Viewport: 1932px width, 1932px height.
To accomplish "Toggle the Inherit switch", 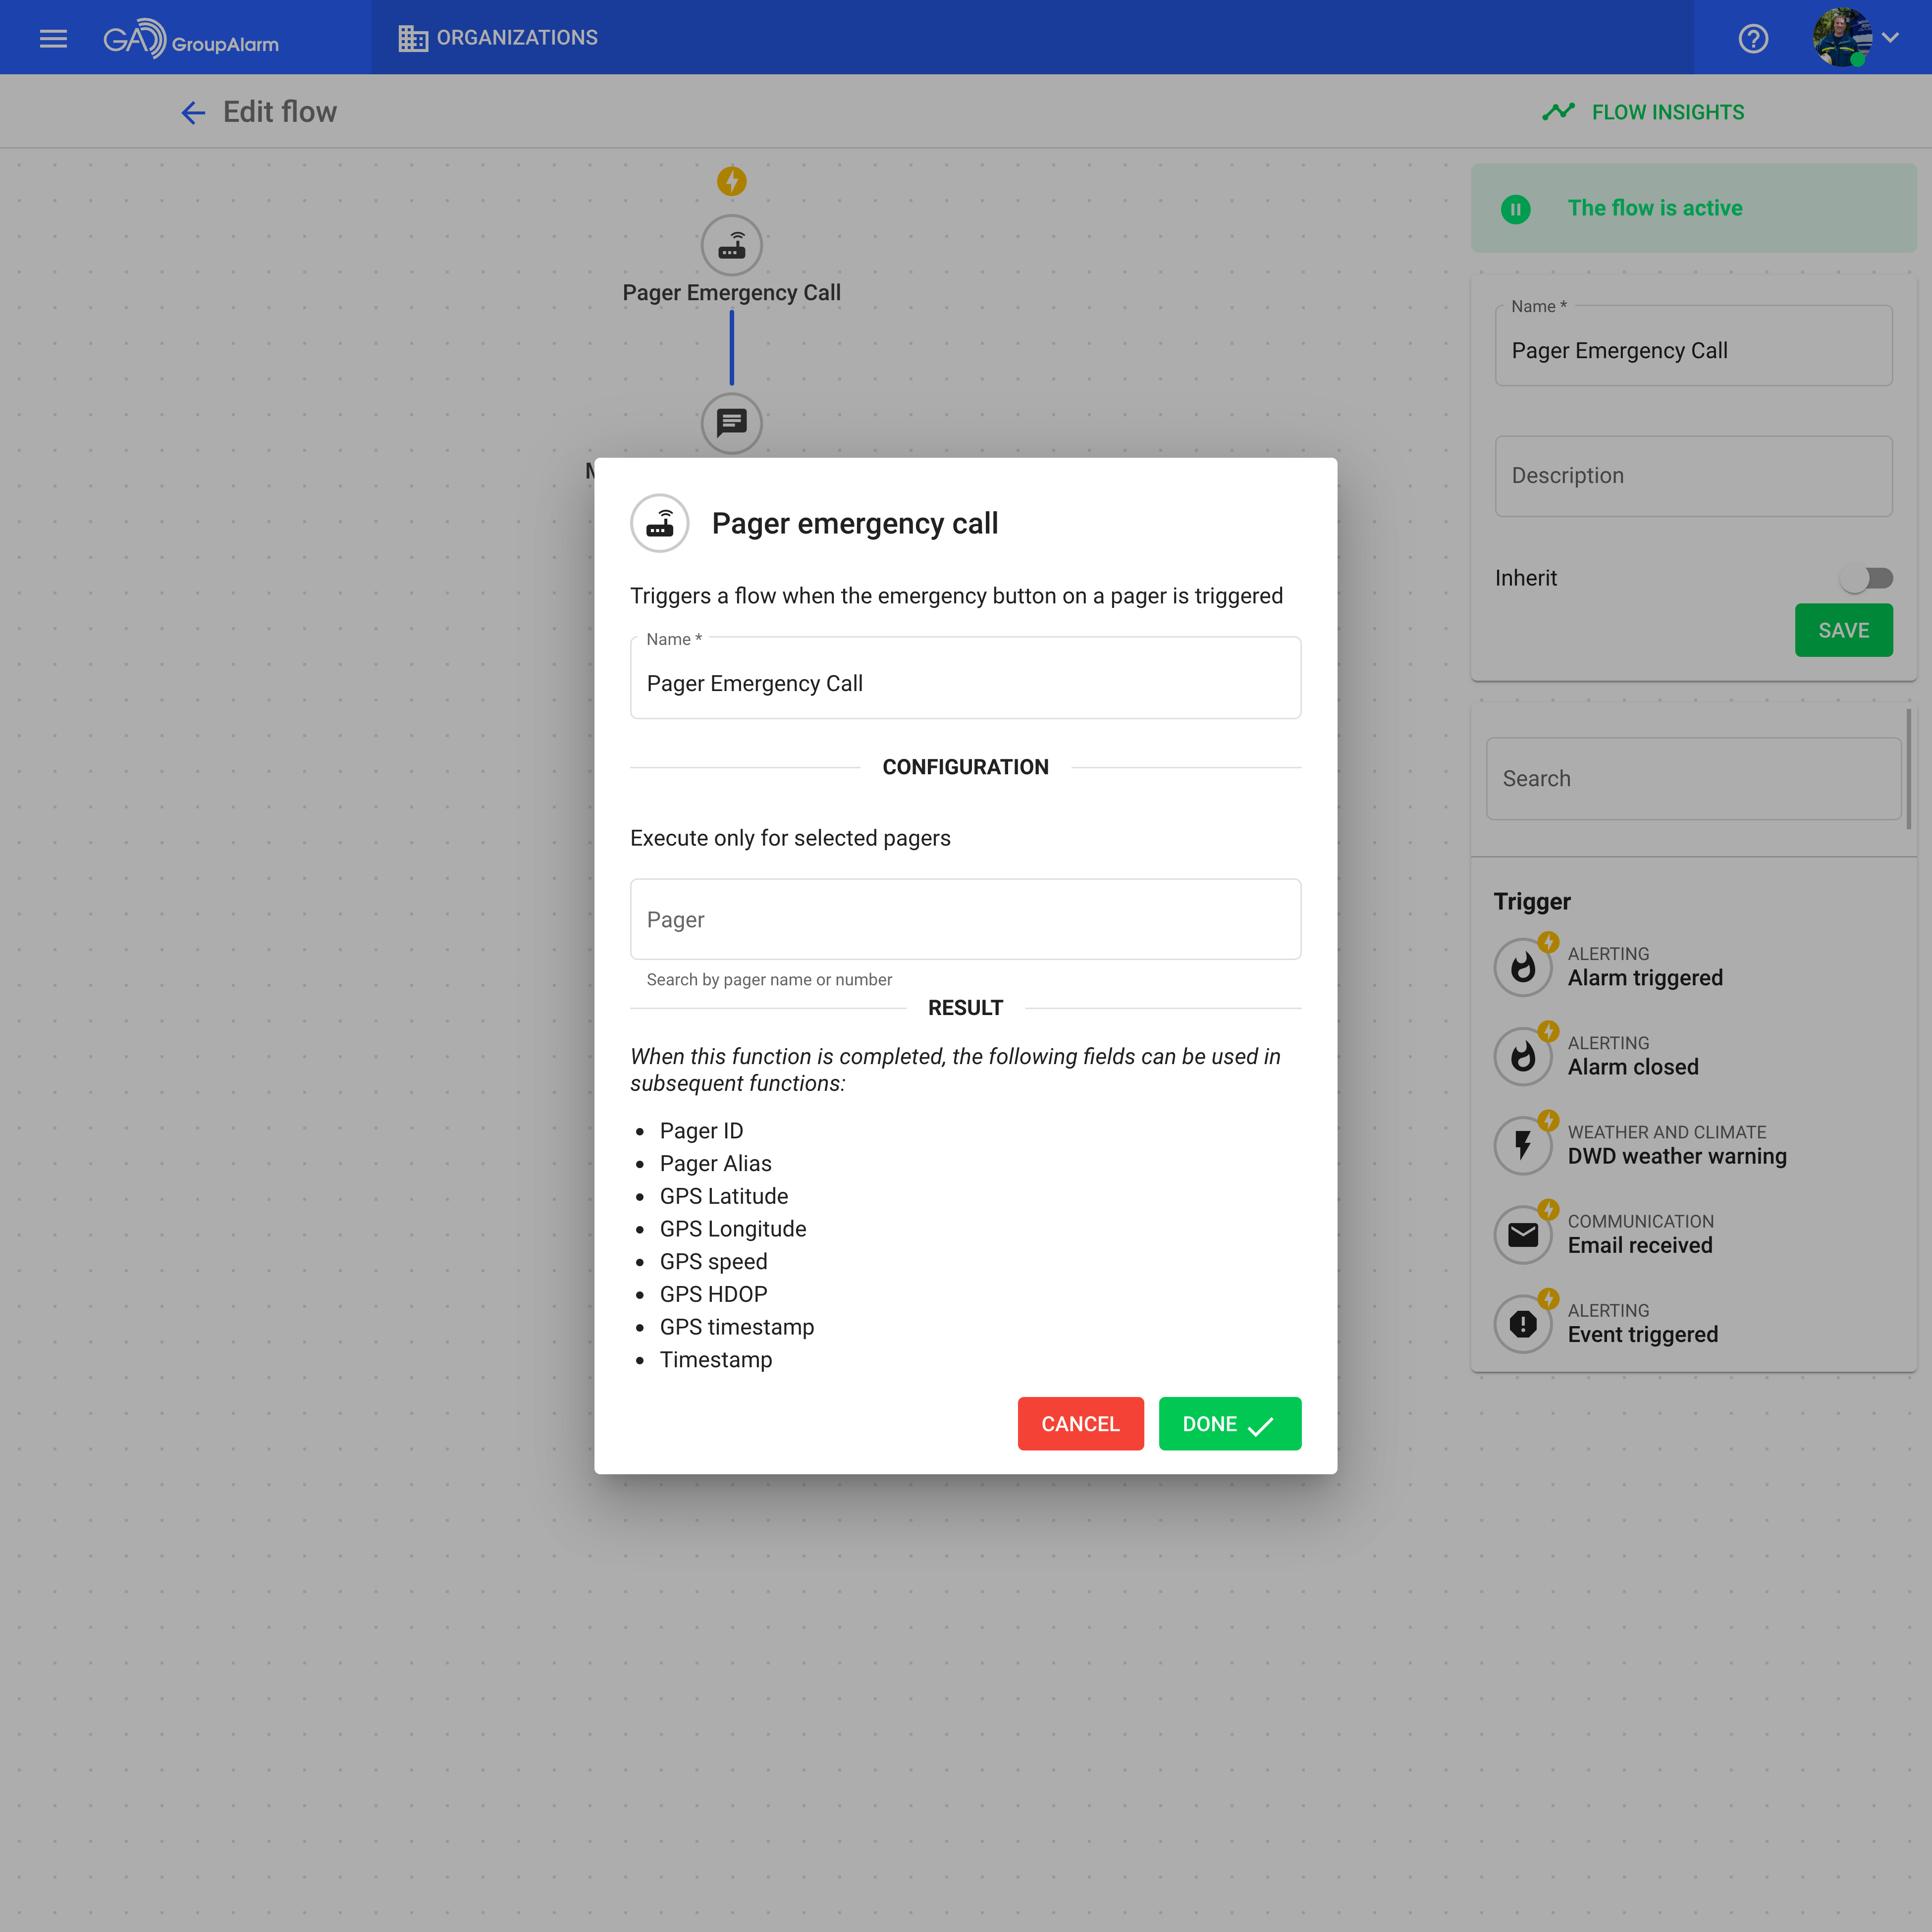I will click(1865, 578).
